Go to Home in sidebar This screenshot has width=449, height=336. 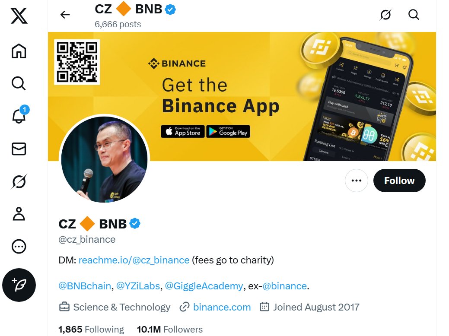[x=19, y=51]
